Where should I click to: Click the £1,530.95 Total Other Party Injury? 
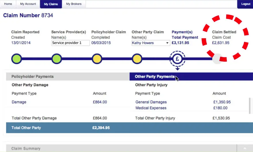coord(221,118)
